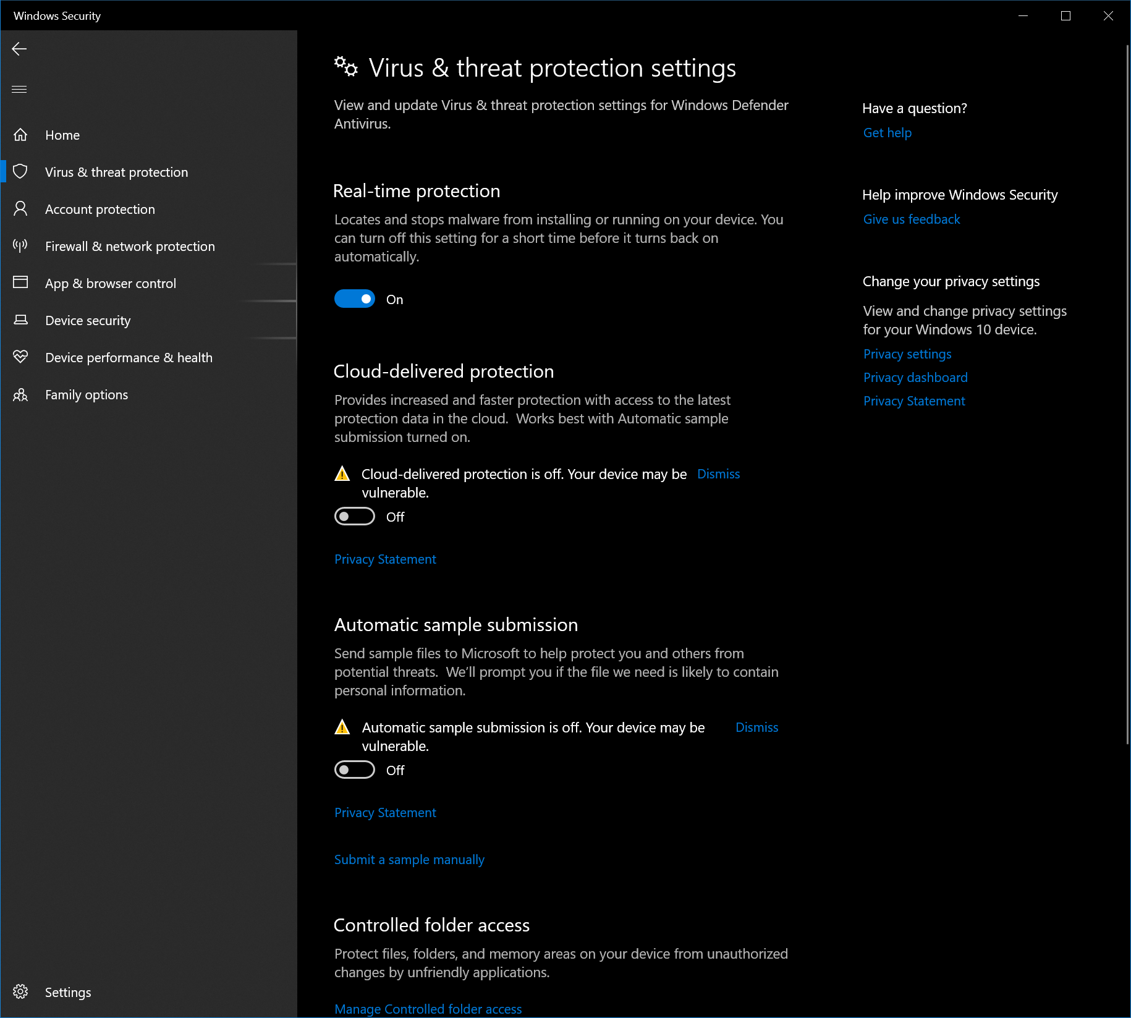Toggle the hamburger navigation menu icon
1131x1018 pixels.
click(x=19, y=90)
